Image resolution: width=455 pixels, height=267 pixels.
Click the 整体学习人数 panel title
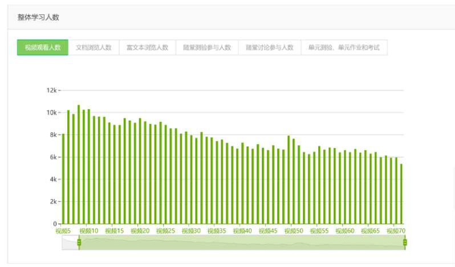[38, 17]
